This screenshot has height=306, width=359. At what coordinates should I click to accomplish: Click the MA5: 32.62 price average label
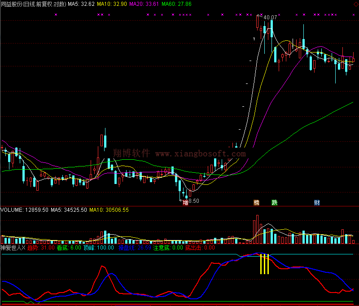81,4
